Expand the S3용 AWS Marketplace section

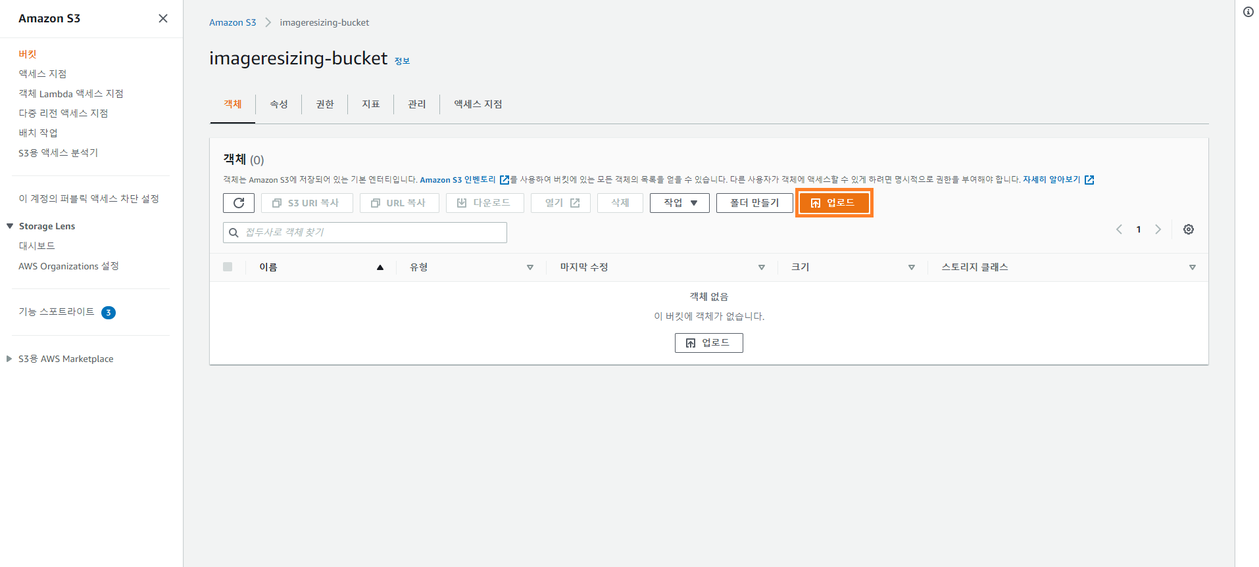9,359
